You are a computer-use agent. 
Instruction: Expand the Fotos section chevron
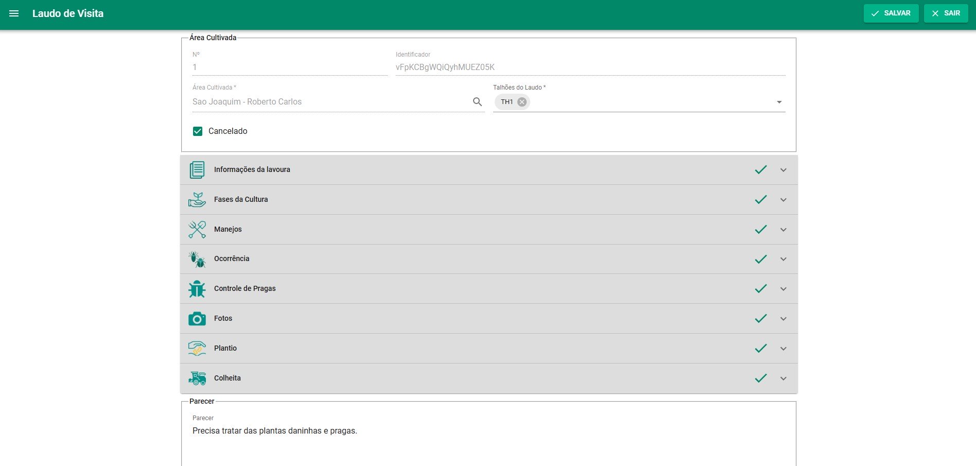coord(783,319)
